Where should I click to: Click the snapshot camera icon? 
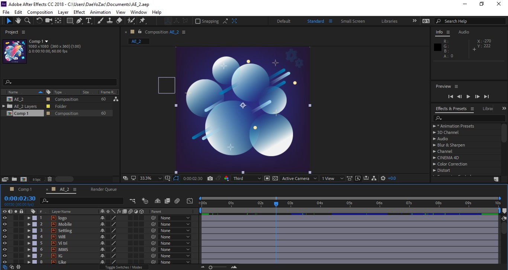pyautogui.click(x=210, y=179)
